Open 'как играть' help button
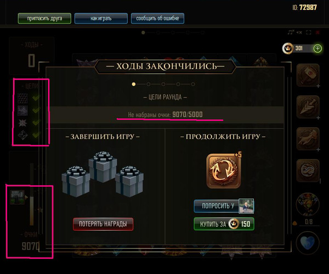329x274 pixels. pyautogui.click(x=101, y=18)
